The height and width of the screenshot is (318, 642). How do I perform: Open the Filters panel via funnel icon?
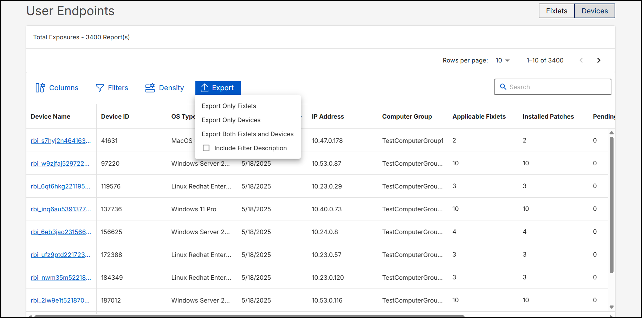pyautogui.click(x=100, y=88)
